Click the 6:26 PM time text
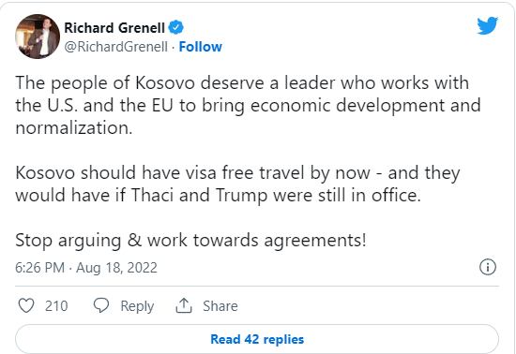 [x=39, y=268]
